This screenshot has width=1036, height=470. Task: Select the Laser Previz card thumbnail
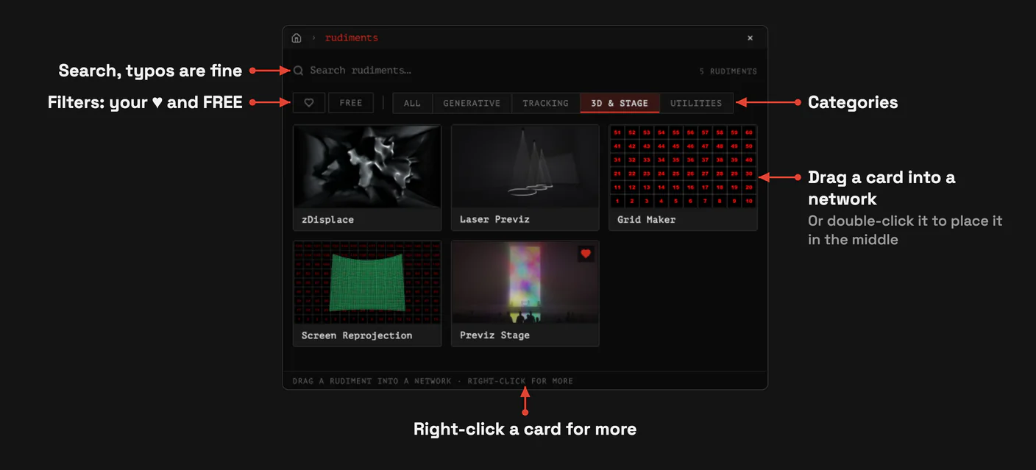(x=525, y=166)
